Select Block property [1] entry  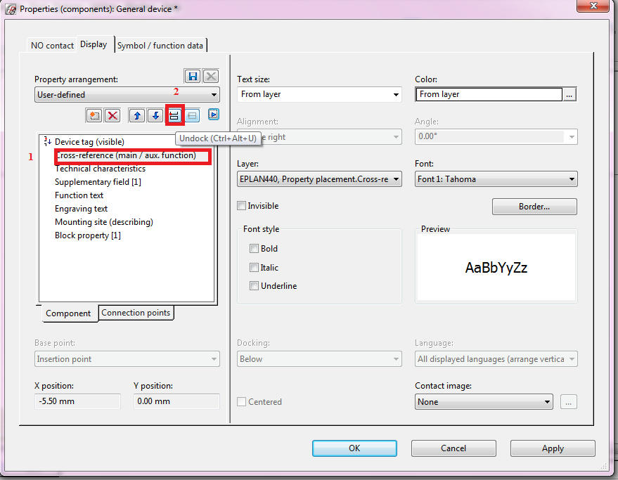(87, 235)
